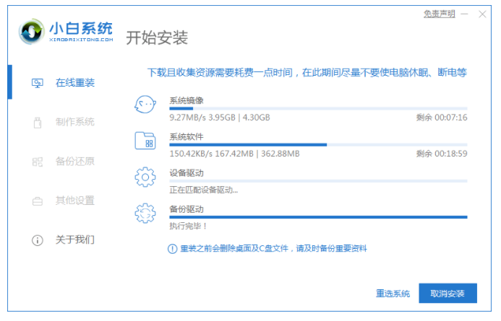Click the 系统镜像 smiley face icon
Viewport: 501px width, 321px height.
pos(145,105)
